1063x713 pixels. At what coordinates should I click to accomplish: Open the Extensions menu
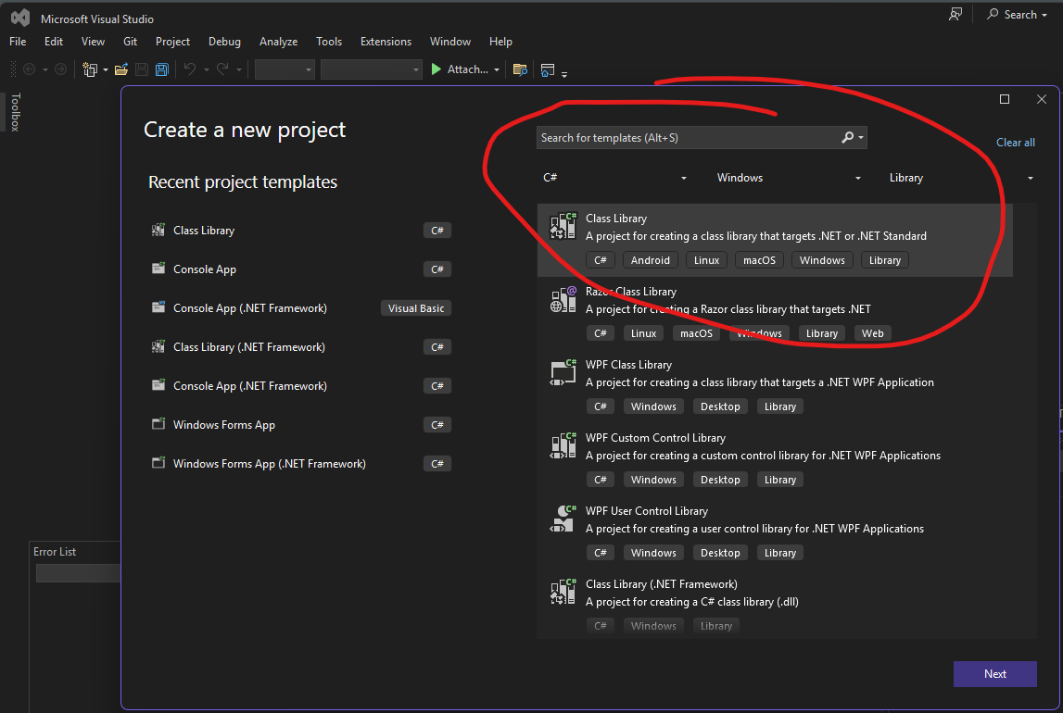[x=386, y=42]
